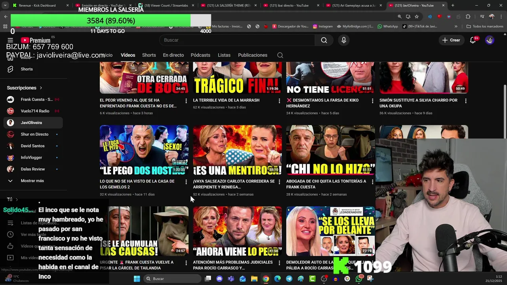Screen dimensions: 507x285
Task: Bookmark this page with the star icon
Action: pos(417,17)
